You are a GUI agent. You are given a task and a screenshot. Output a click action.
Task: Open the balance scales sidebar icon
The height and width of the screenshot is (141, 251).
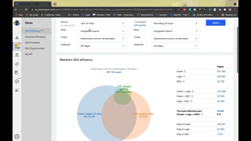coord(17,64)
